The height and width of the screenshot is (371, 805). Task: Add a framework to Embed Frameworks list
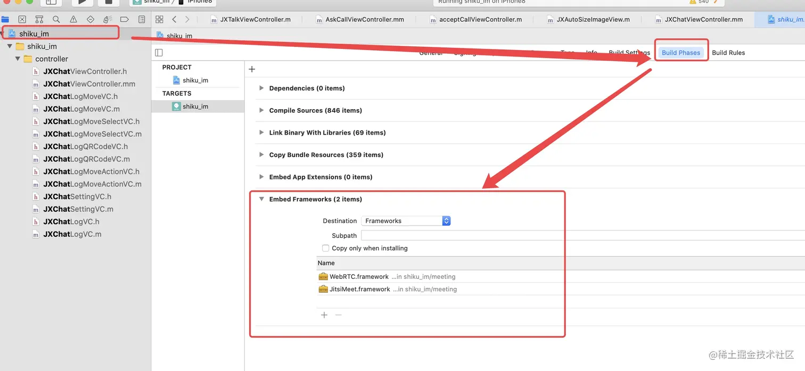point(324,315)
